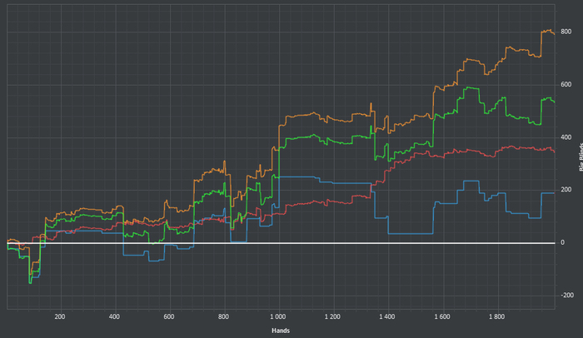Click the "600" label on the Hands axis

(169, 317)
